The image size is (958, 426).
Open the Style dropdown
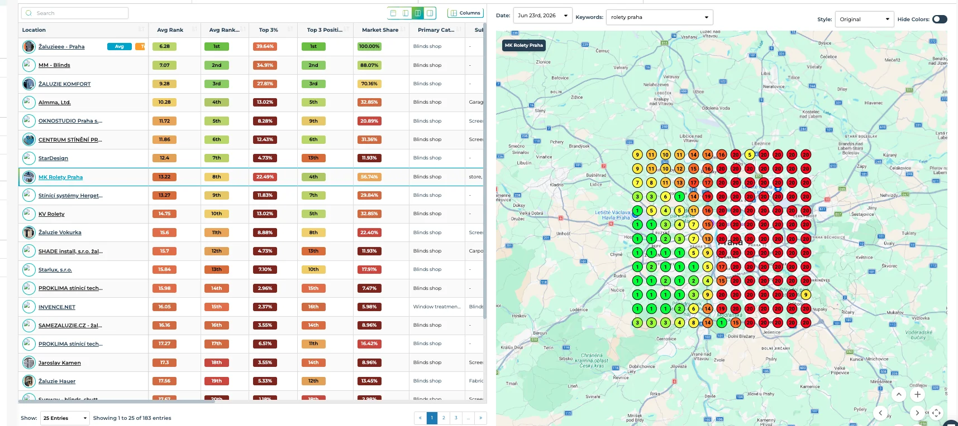864,19
